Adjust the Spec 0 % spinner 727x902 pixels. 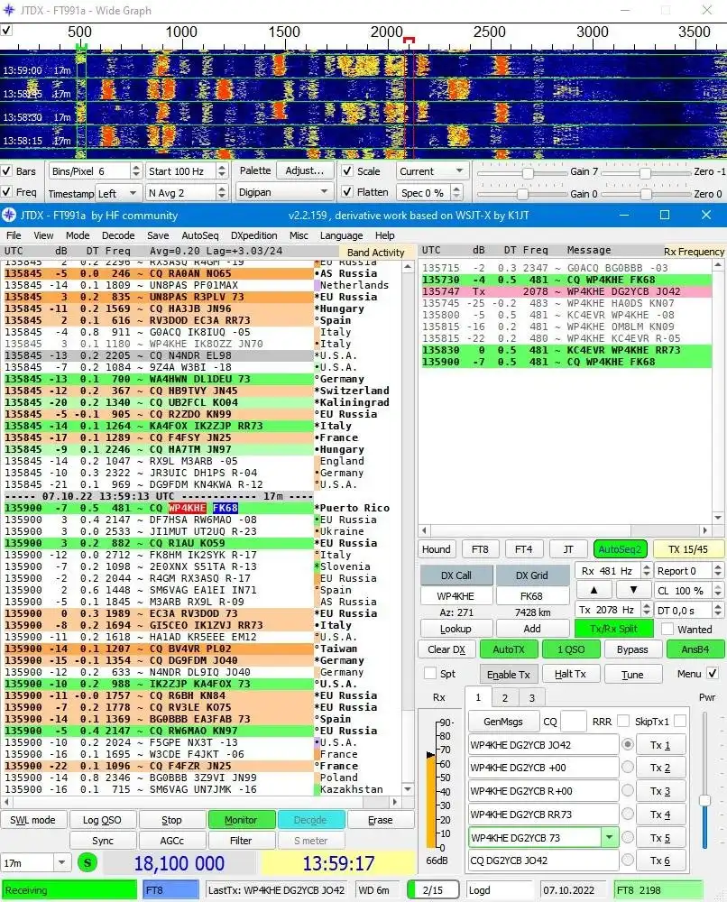coord(456,192)
